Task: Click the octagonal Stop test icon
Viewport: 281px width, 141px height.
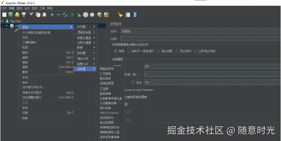Action: click(86, 15)
